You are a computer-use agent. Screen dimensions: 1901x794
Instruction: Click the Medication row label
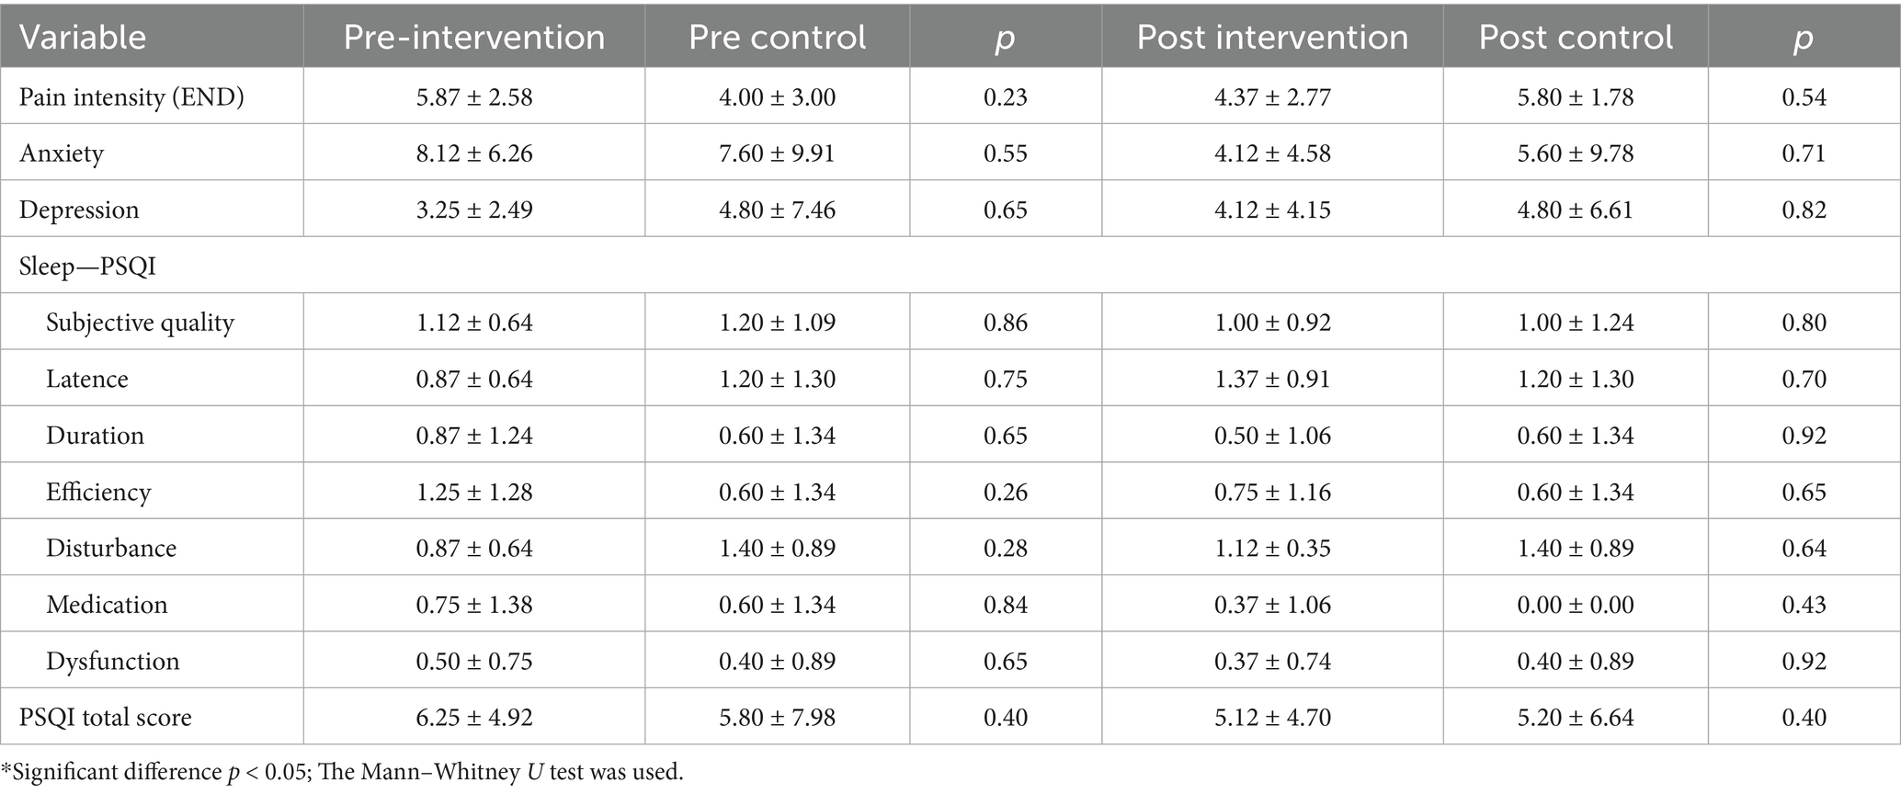click(107, 605)
